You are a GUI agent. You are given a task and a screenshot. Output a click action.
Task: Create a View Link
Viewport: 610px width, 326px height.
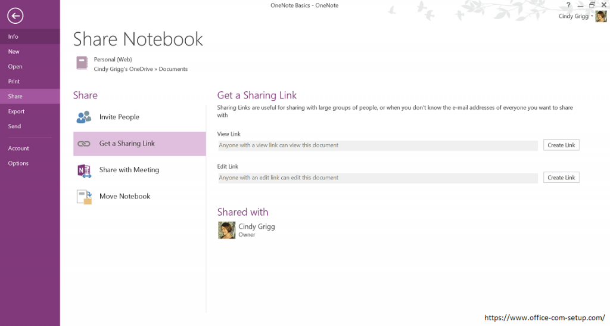click(561, 145)
